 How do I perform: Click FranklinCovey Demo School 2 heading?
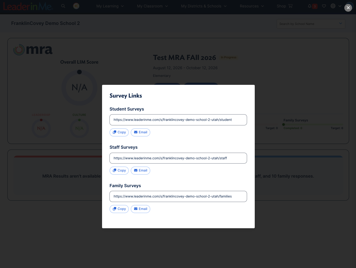tap(45, 23)
